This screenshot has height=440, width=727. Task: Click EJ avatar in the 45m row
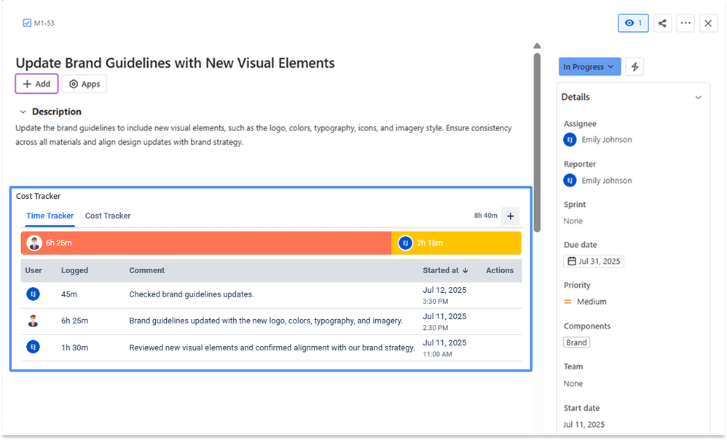(33, 294)
